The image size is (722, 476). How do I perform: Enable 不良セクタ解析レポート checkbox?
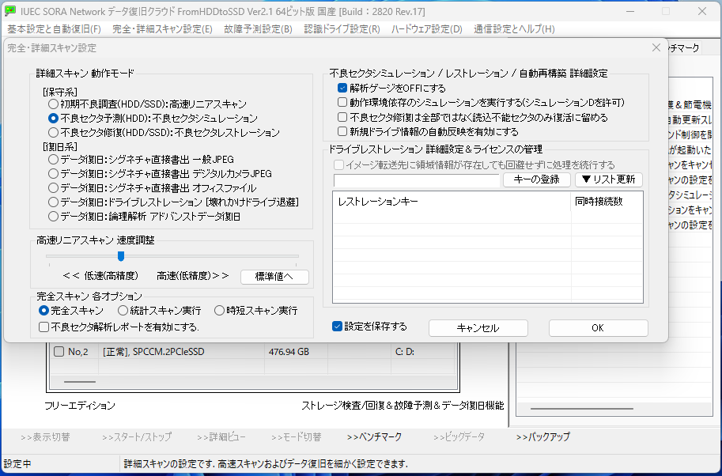click(44, 327)
